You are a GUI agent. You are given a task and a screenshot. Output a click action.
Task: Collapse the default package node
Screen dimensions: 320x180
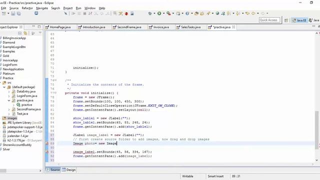tap(4, 87)
